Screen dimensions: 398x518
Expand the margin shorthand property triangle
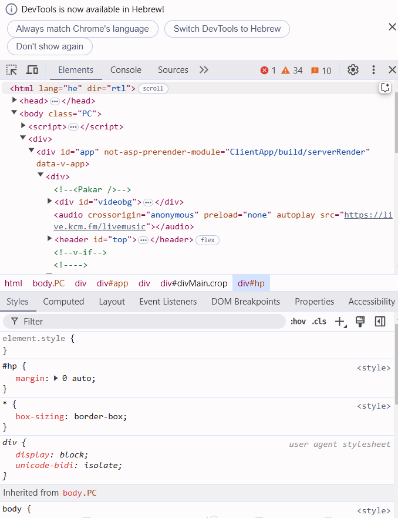tap(56, 378)
